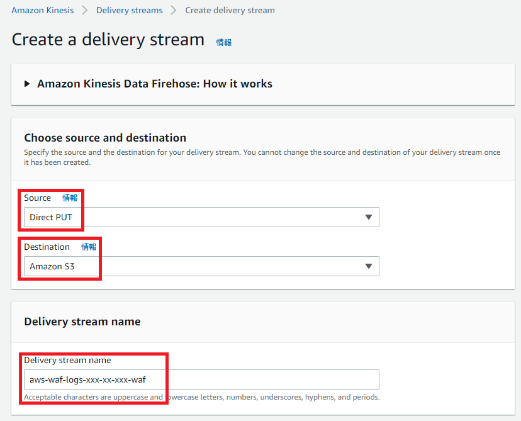The height and width of the screenshot is (421, 521).
Task: Click the Source dropdown arrow icon
Action: [369, 217]
